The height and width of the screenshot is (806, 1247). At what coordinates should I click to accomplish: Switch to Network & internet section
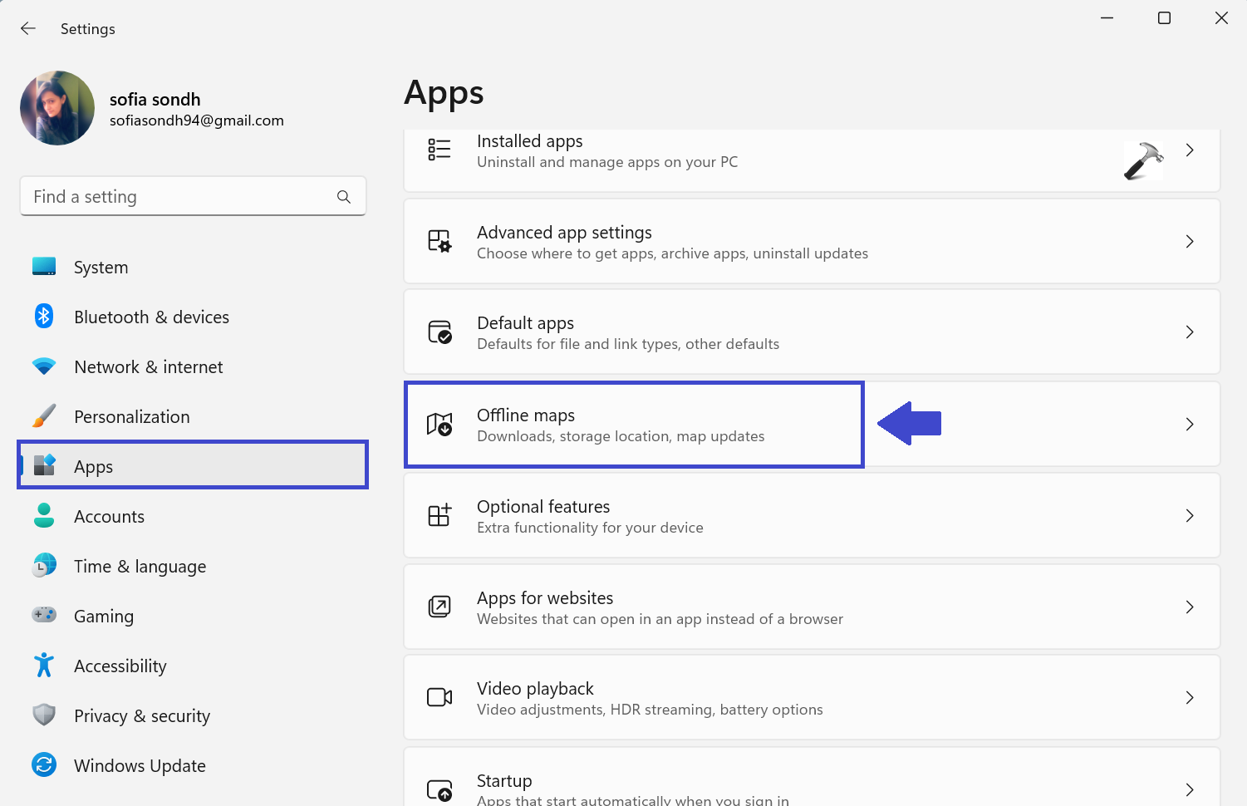click(148, 367)
